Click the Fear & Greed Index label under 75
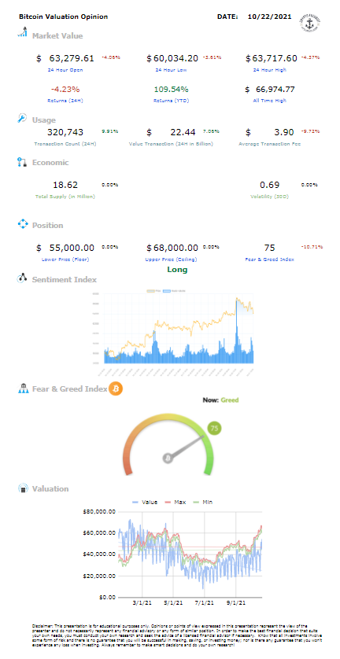 point(270,260)
